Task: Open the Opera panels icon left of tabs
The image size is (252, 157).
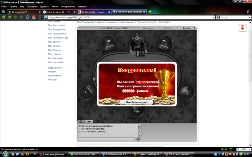Action: click(3, 11)
